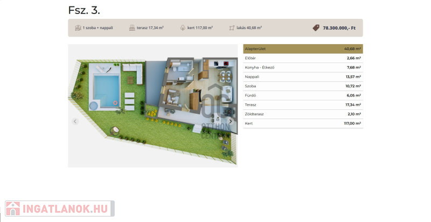Click the rooms icon beside '1 szoba + nappali'

(78, 27)
